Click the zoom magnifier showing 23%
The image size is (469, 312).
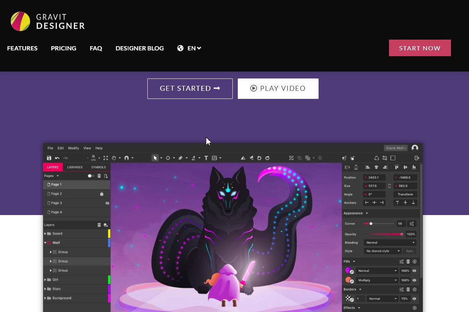click(93, 158)
